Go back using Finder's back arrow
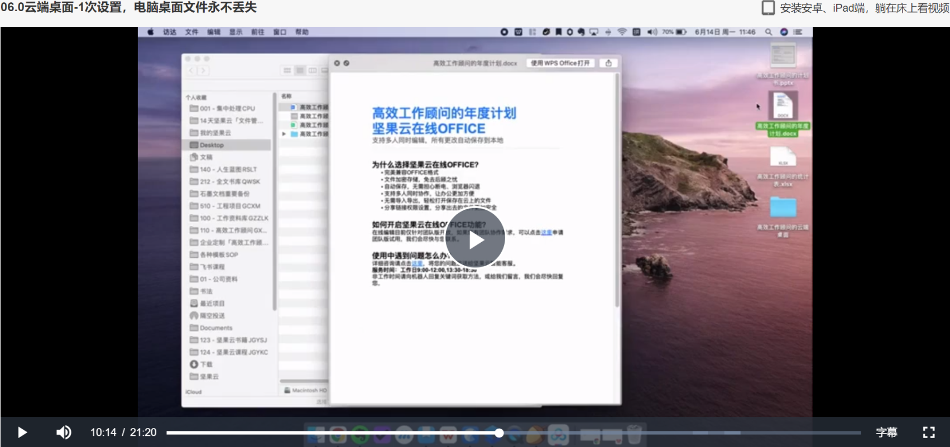This screenshot has height=447, width=950. tap(191, 70)
